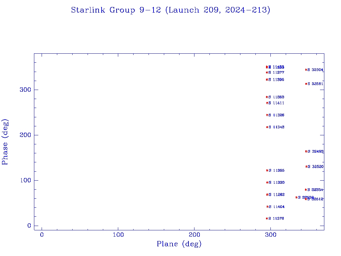Select the 'S 11330' satellite label
This screenshot has height=256, width=341.
coord(276,182)
